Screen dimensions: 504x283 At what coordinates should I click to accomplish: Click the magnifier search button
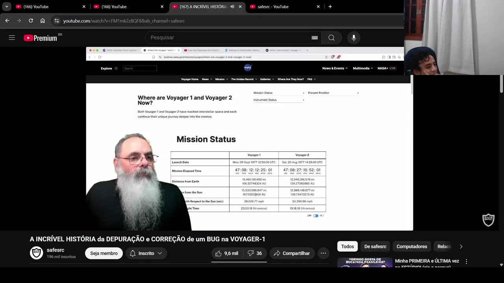point(332,38)
